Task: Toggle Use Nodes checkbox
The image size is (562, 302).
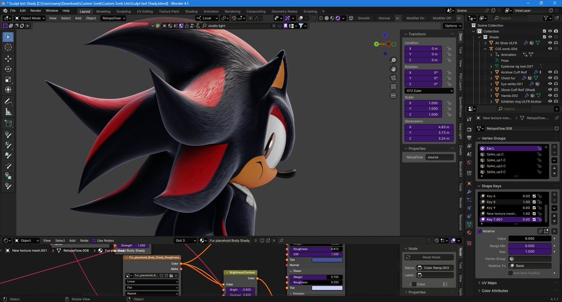Action: coord(94,240)
